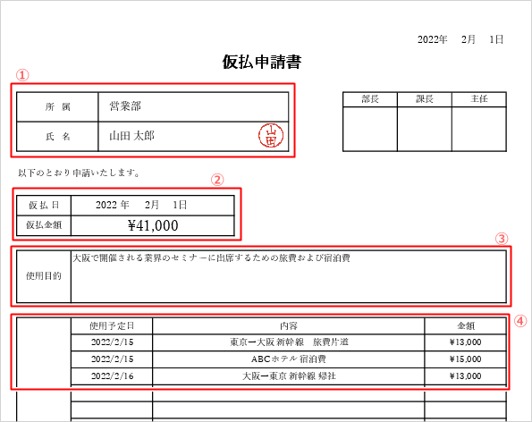Click ABCホテル 宿泊費 cell
The image size is (532, 422).
tap(289, 359)
